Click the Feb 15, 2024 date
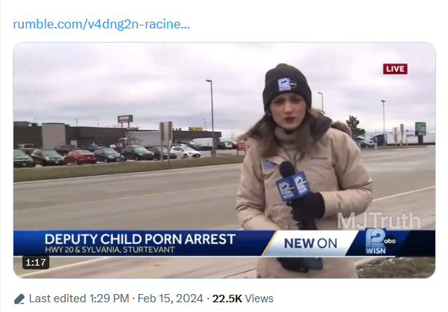This screenshot has height=312, width=448. click(x=171, y=299)
